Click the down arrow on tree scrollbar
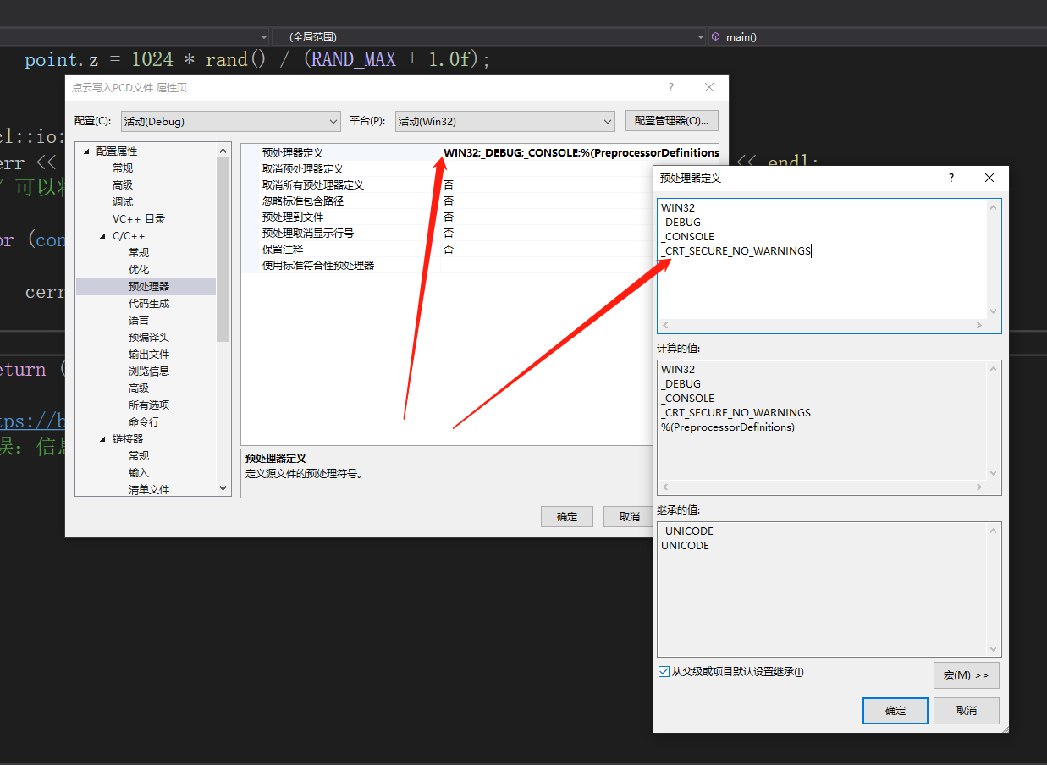 pos(222,487)
